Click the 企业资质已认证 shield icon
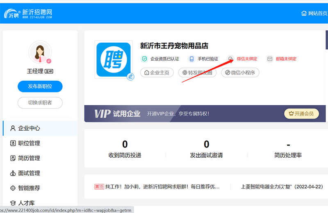 click(x=144, y=59)
